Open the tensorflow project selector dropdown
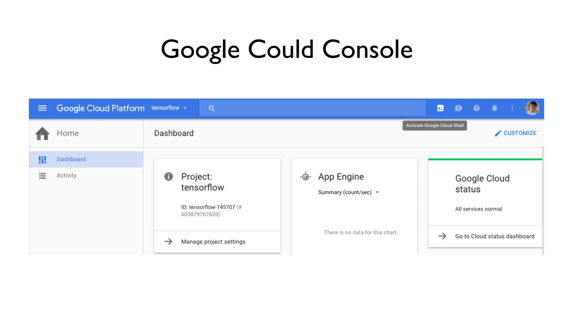The image size is (573, 322). coord(169,108)
